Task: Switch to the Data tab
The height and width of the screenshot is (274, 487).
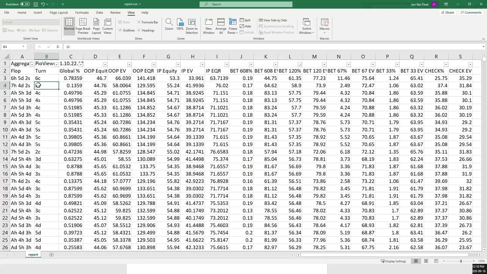Action: (x=99, y=12)
